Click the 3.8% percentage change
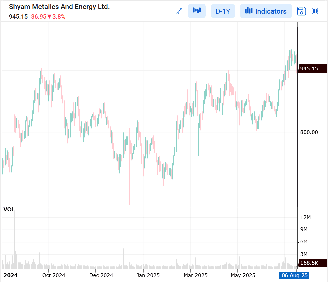328x282 pixels. [x=59, y=17]
